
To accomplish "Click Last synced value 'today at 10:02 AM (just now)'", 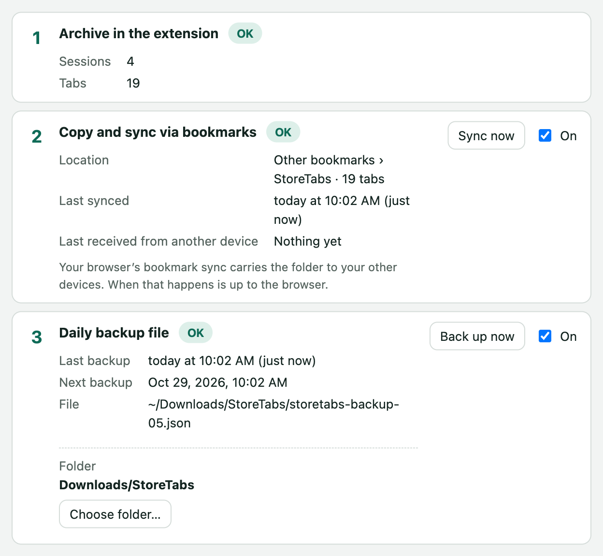I will [342, 210].
